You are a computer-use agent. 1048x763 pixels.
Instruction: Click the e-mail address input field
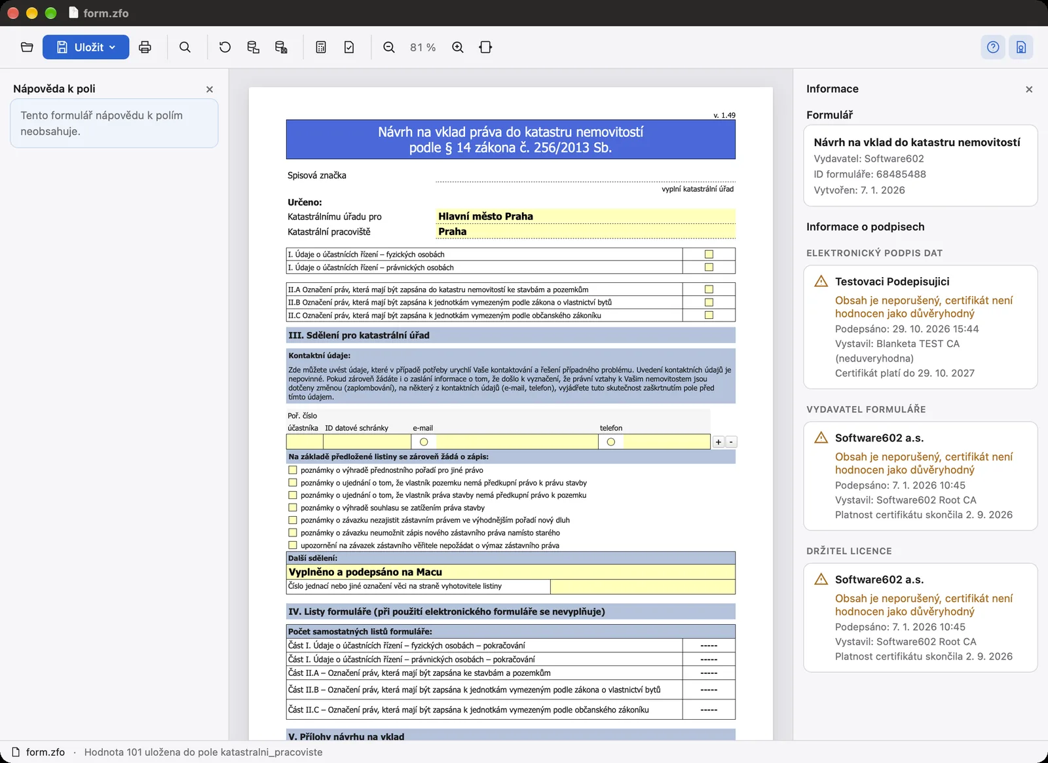click(x=517, y=442)
